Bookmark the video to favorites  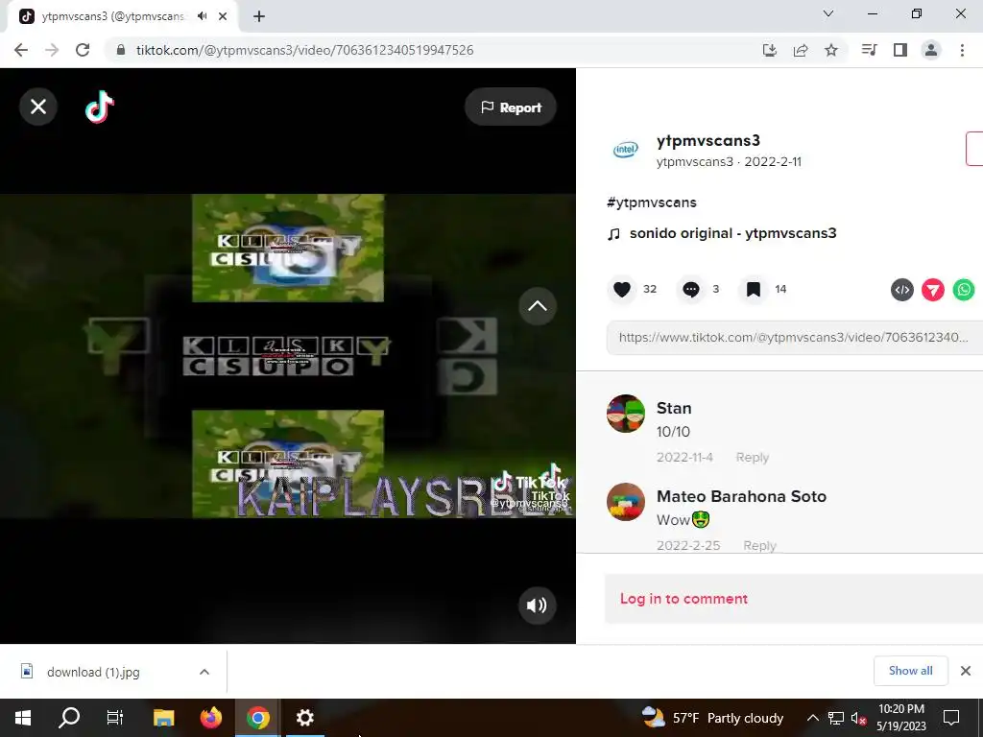point(753,289)
